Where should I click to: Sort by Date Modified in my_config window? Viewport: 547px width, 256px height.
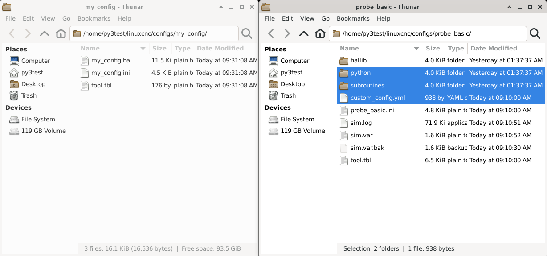click(225, 48)
